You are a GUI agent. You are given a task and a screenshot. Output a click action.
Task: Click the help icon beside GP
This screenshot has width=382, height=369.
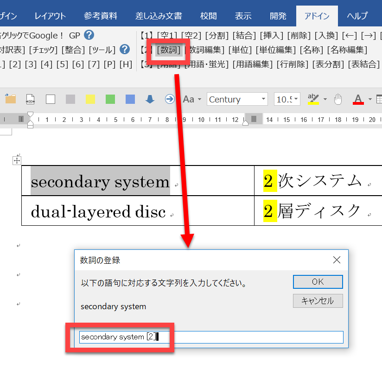tap(89, 35)
